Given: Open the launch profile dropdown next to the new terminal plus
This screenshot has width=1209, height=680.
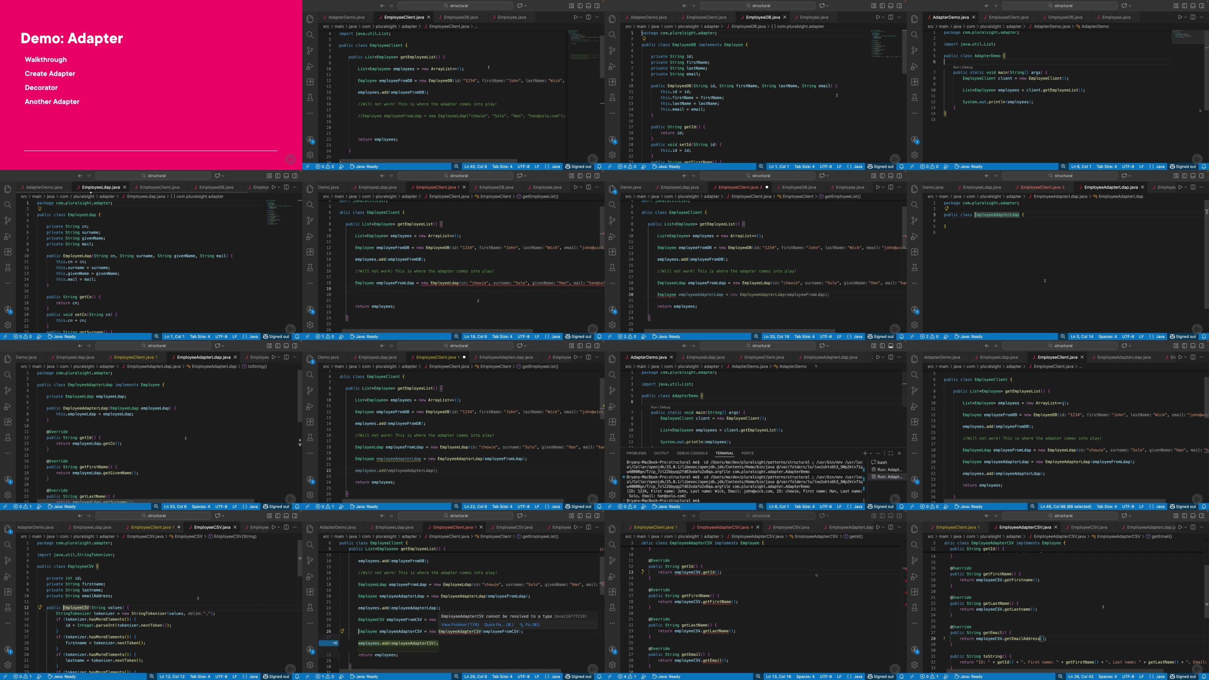Looking at the screenshot, I should pos(870,453).
